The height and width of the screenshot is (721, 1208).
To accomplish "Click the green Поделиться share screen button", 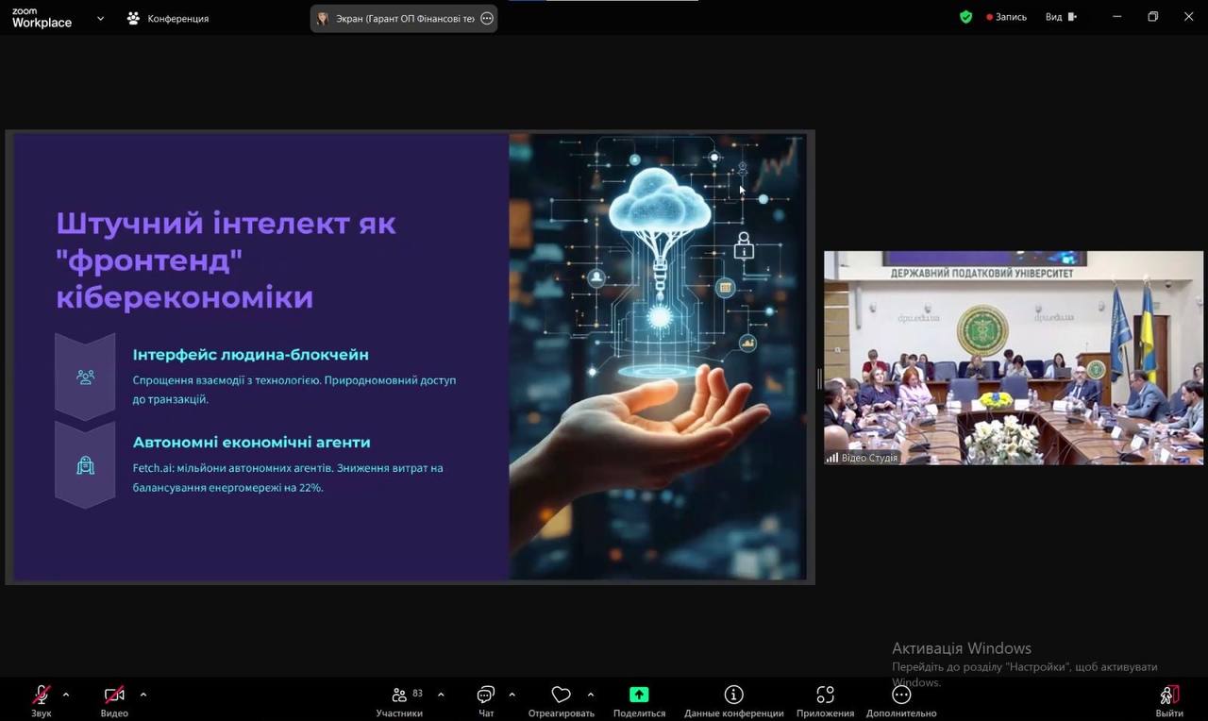I will pyautogui.click(x=639, y=696).
